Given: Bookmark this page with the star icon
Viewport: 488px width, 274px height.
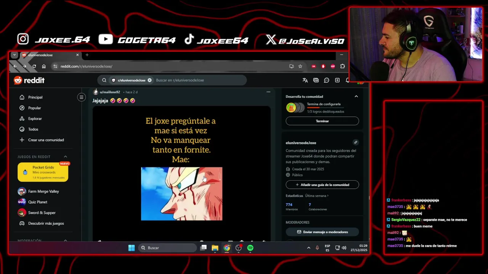Looking at the screenshot, I should 300,66.
